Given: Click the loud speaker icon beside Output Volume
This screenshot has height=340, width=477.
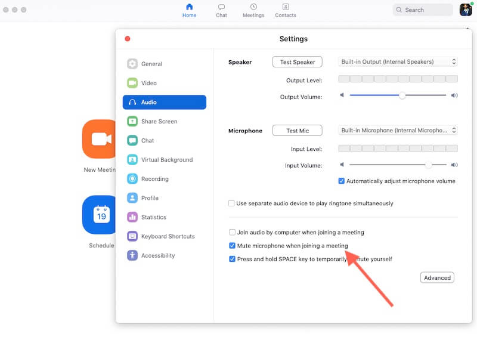Looking at the screenshot, I should 454,95.
